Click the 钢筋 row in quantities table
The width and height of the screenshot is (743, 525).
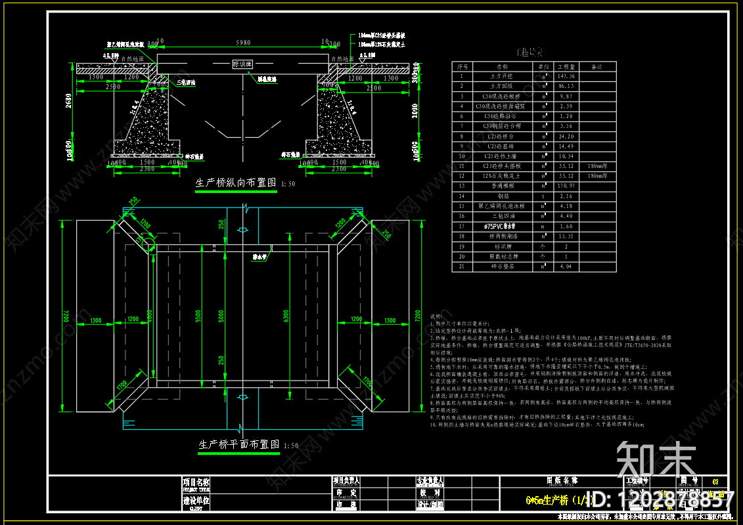coord(503,196)
